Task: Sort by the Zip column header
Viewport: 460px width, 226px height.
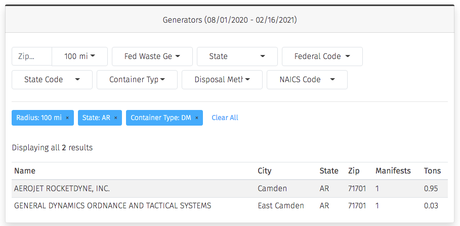Action: (x=354, y=171)
